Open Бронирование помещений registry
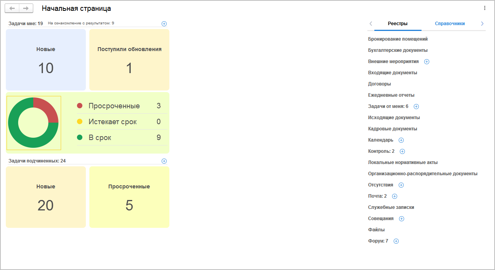 coord(398,39)
